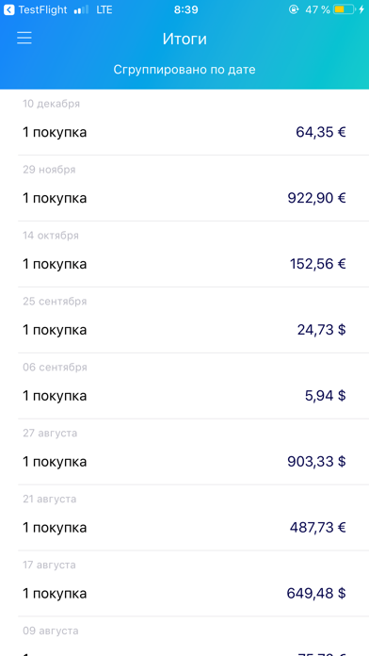
Task: Select the 06 сентября purchase row
Action: pyautogui.click(x=184, y=385)
